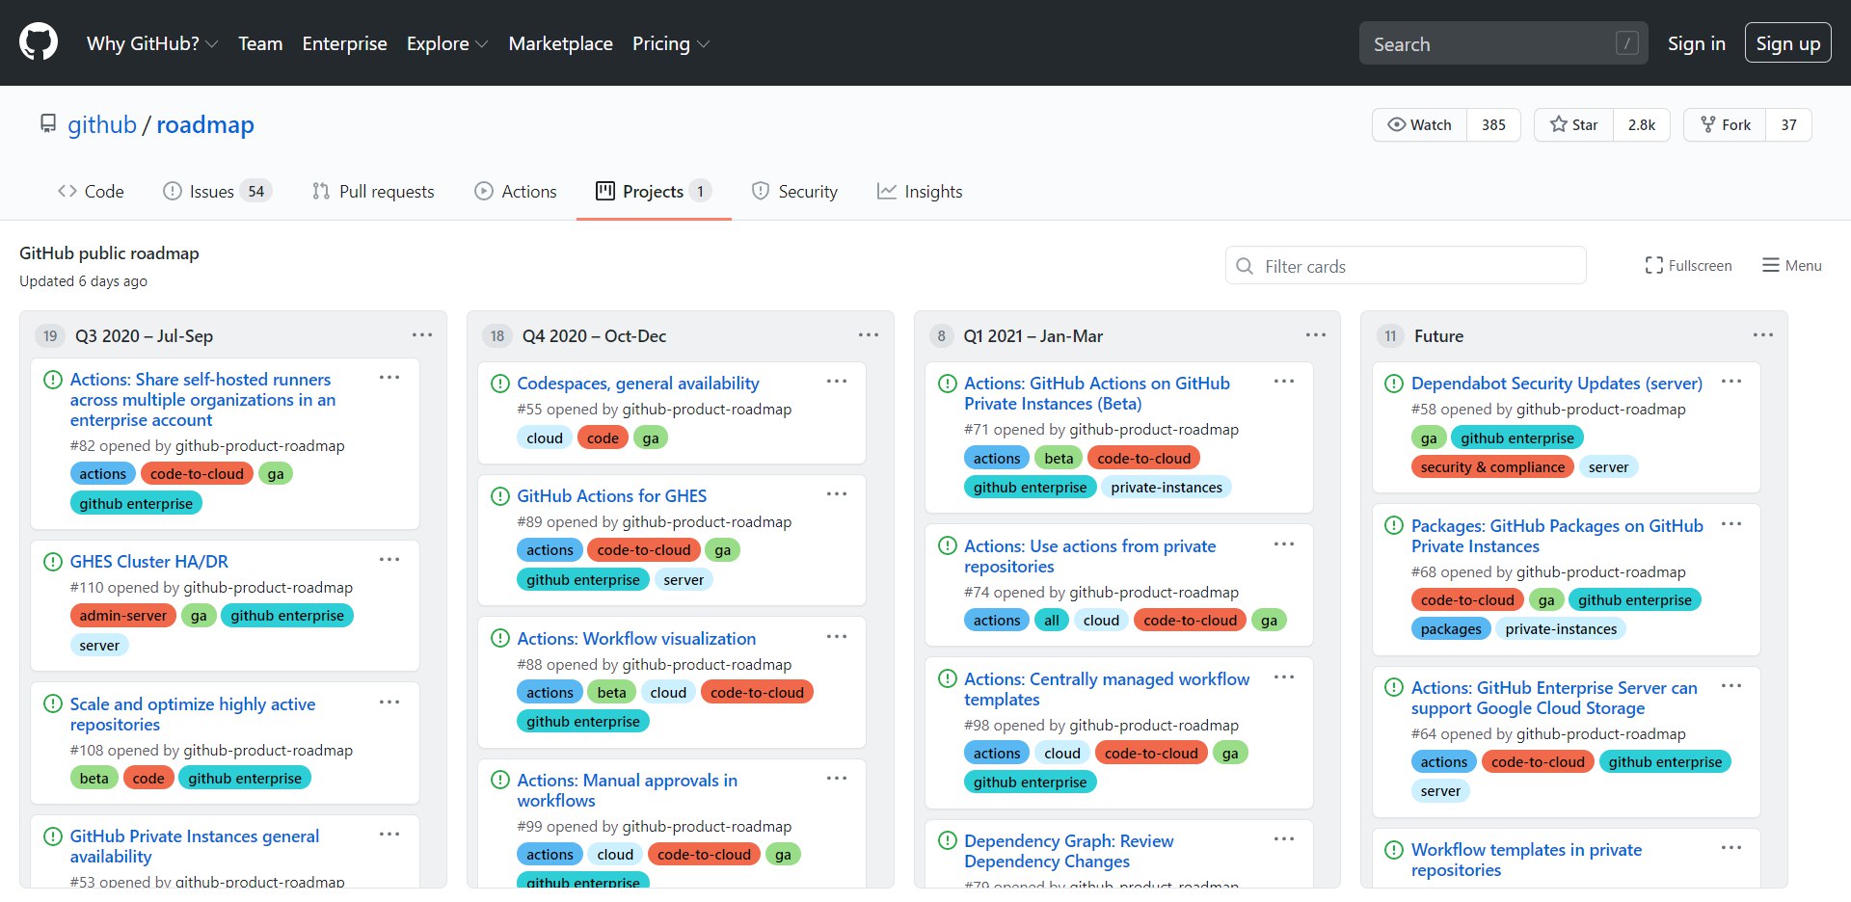Click the open-issue icon beside Actions: Workflow visualization
The height and width of the screenshot is (902, 1851).
point(500,638)
